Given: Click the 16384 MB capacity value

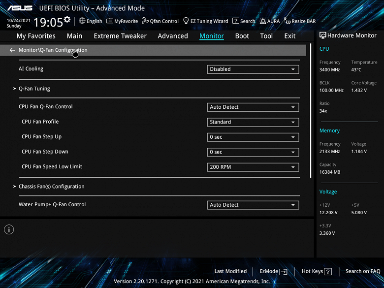Looking at the screenshot, I should [x=330, y=172].
